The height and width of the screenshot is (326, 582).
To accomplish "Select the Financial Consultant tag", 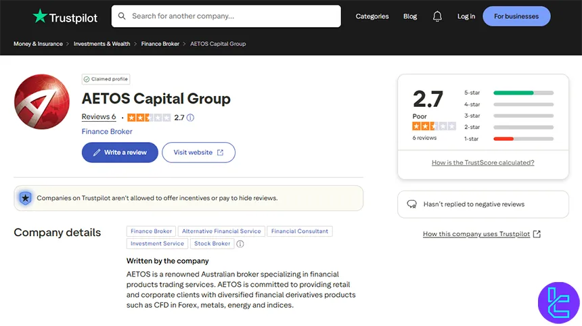I will (x=300, y=231).
